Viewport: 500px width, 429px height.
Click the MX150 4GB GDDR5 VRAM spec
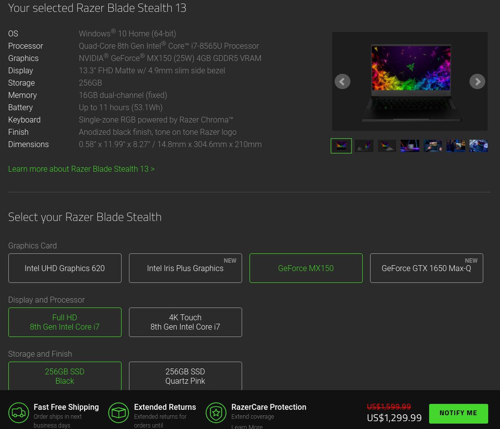(x=170, y=58)
